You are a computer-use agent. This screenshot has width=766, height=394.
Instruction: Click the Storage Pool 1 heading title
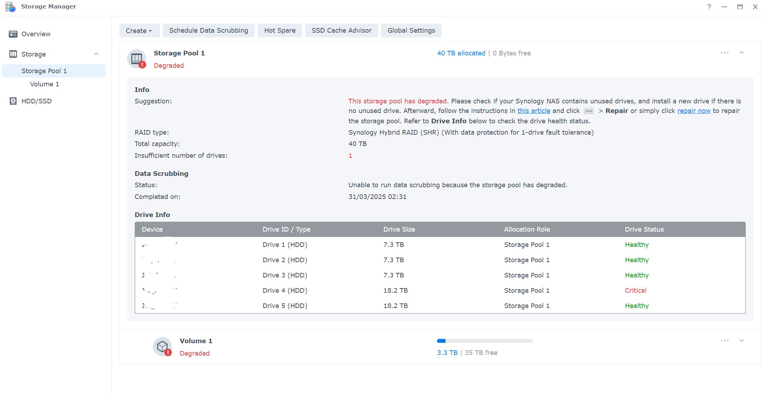tap(179, 53)
